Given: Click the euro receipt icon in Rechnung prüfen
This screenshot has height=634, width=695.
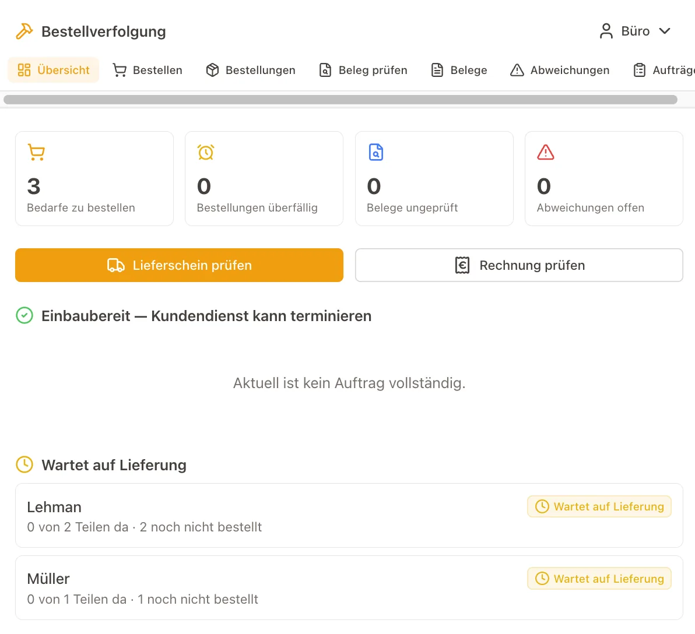Looking at the screenshot, I should tap(462, 265).
